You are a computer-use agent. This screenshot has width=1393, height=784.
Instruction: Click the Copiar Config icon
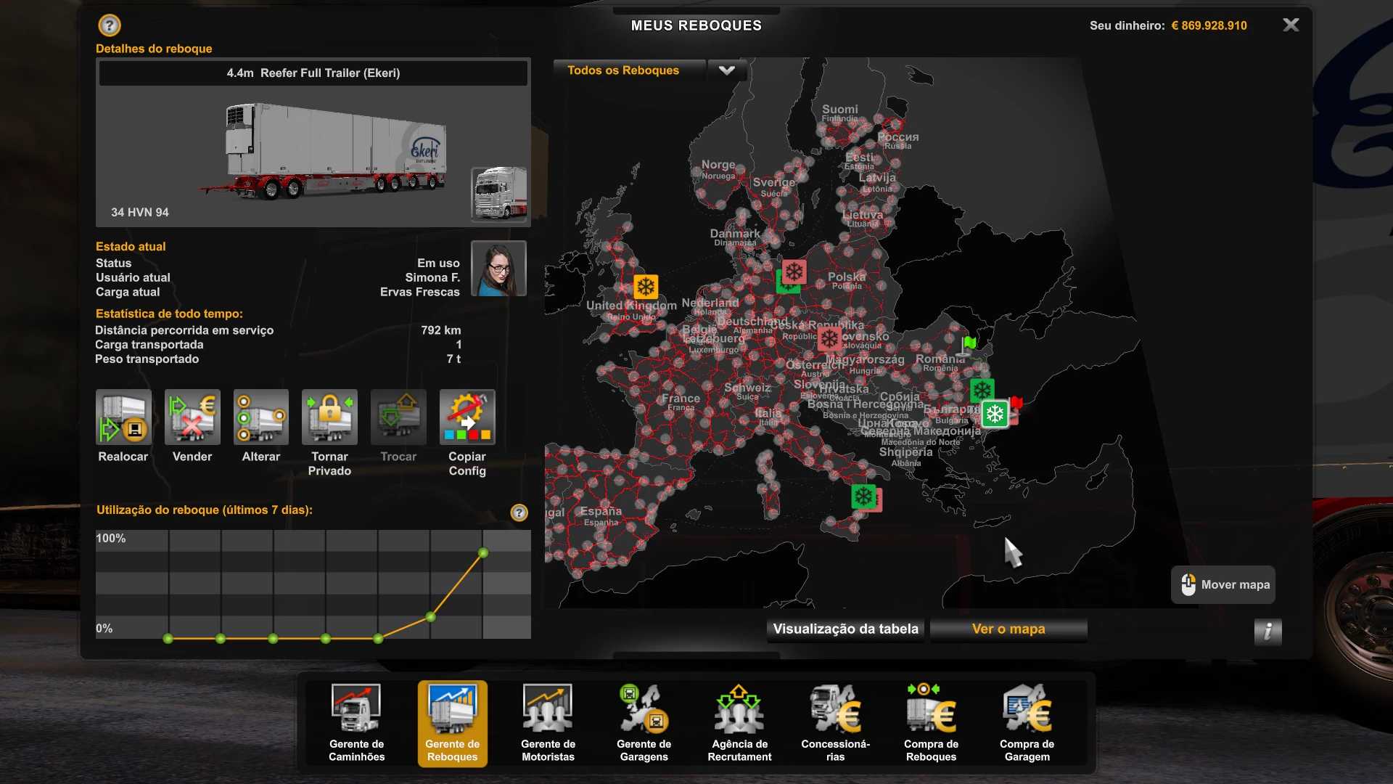(x=467, y=417)
